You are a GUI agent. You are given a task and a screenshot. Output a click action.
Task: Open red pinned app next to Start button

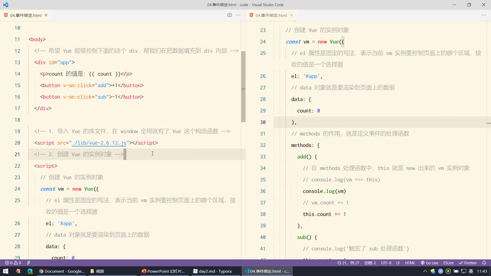point(18,271)
